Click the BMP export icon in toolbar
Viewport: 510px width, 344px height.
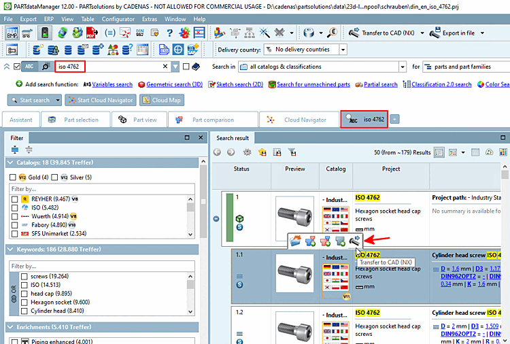tap(13, 33)
